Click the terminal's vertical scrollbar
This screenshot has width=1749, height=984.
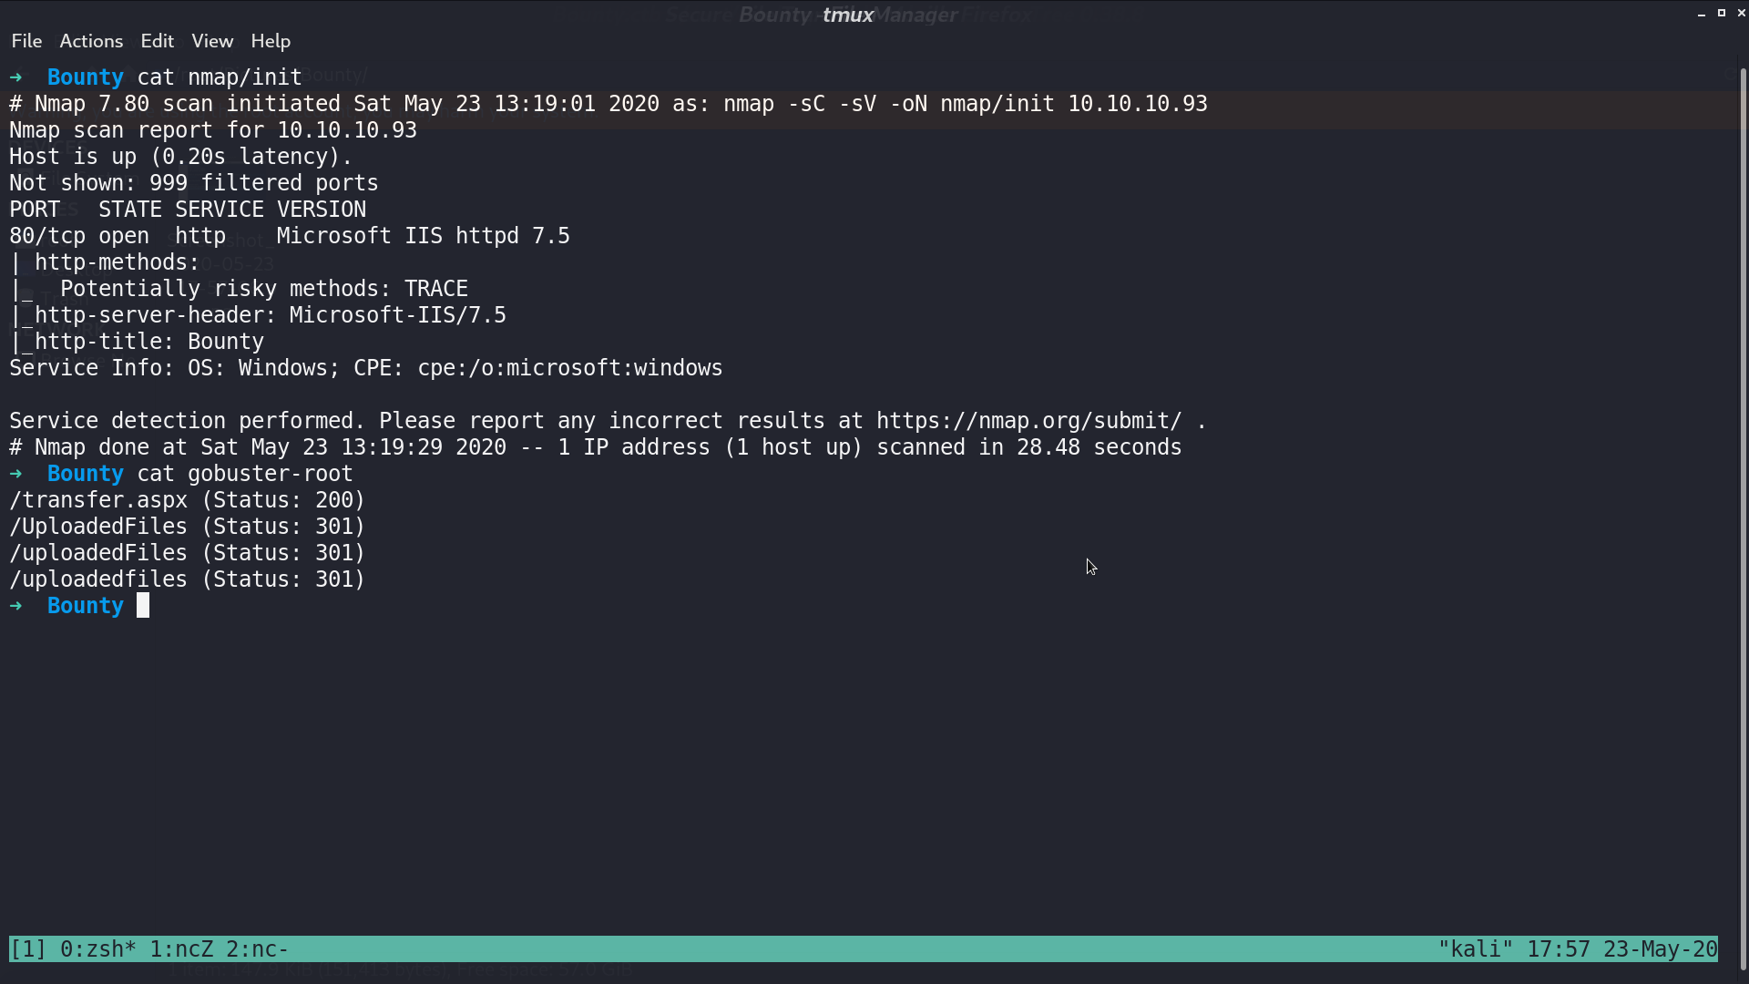(1744, 519)
